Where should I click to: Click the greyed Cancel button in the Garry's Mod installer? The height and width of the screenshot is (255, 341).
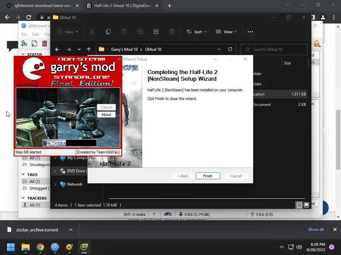[x=106, y=107]
